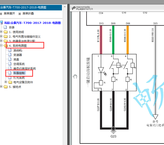Screen dimensions: 164x145
Task: Click the page icon beside 空调系统
Action: (x=10, y=64)
